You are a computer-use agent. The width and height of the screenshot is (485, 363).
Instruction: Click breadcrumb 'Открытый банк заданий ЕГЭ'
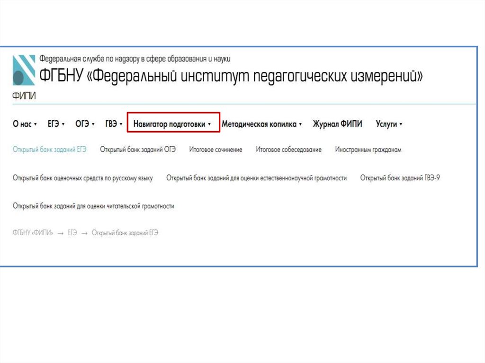[x=125, y=233]
